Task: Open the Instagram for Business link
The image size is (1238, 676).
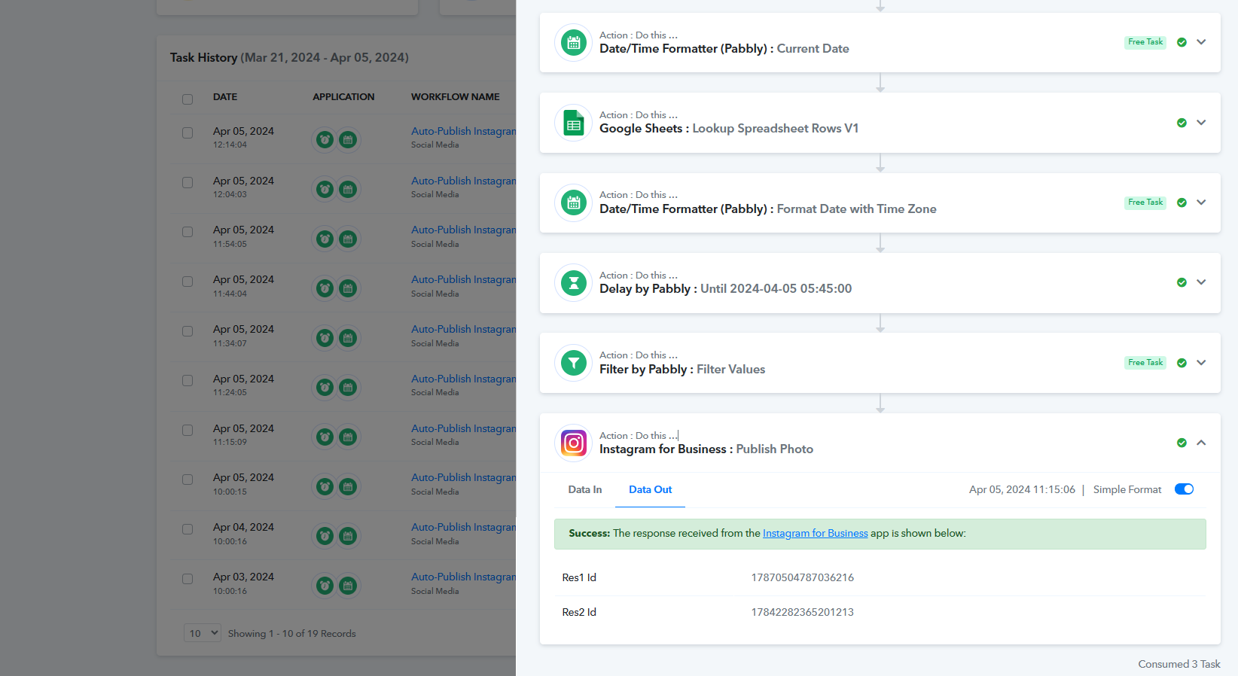Action: click(x=815, y=533)
